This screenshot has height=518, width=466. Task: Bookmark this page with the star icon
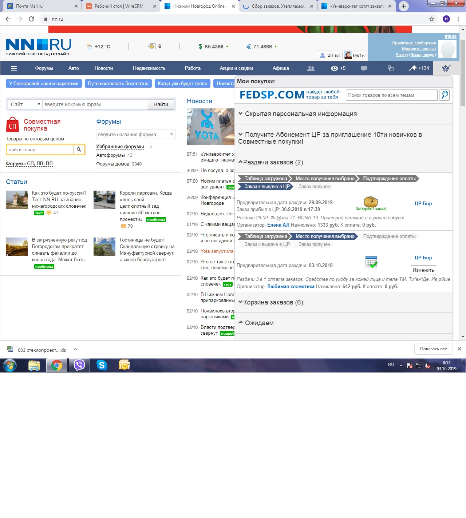coord(432,19)
